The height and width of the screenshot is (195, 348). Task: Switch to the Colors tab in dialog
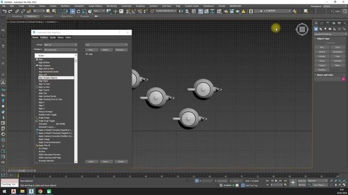point(68,37)
